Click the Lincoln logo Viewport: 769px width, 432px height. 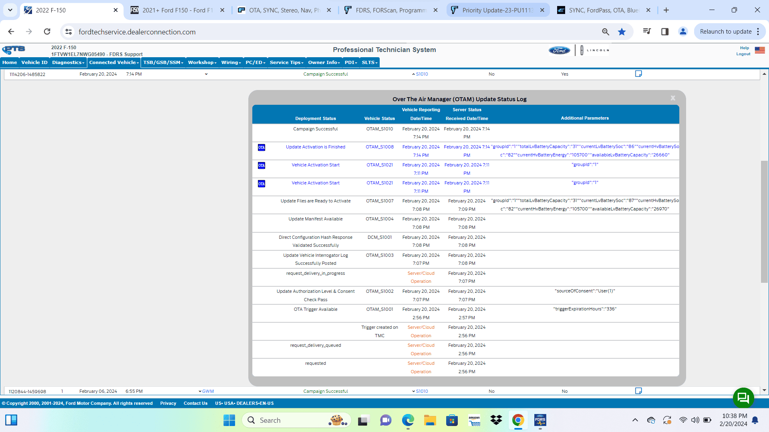(x=594, y=50)
